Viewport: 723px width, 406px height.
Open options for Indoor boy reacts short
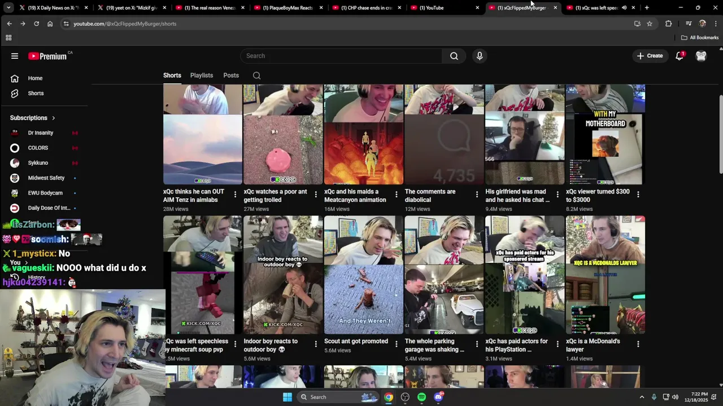coord(316,344)
